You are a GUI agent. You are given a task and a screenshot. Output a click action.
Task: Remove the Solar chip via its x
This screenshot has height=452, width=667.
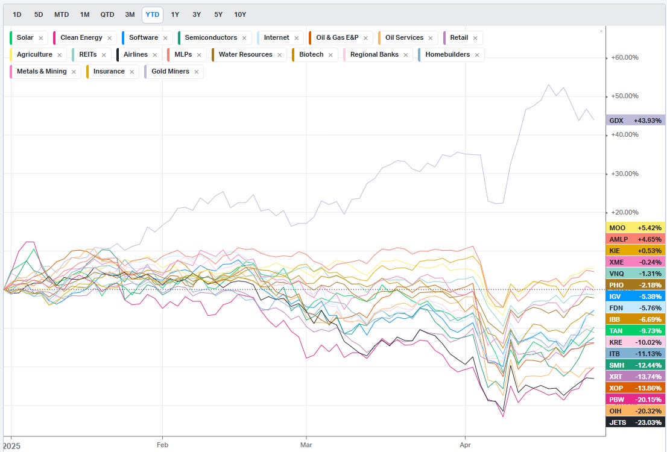point(41,38)
